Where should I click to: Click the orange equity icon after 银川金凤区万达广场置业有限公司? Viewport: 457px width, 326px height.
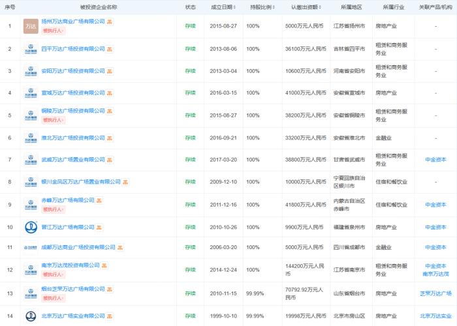coord(126,182)
